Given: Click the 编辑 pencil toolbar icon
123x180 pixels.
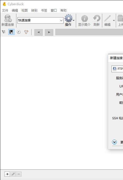Looking at the screenshot, I should [x=107, y=18].
